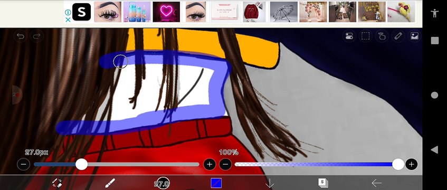Click the brush thickness slider knob
This screenshot has width=447, height=190.
pyautogui.click(x=81, y=164)
